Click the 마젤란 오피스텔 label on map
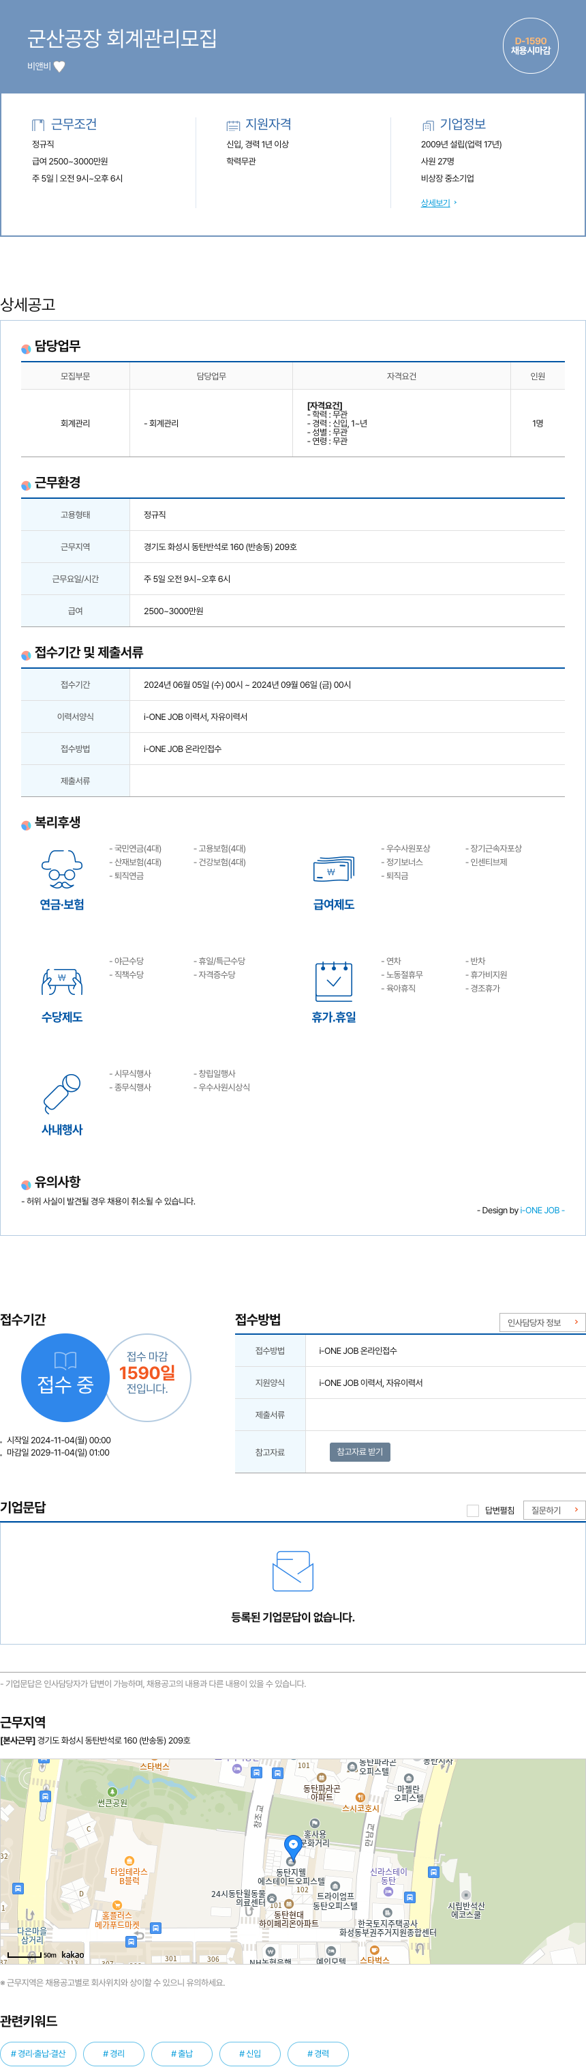 409,1793
